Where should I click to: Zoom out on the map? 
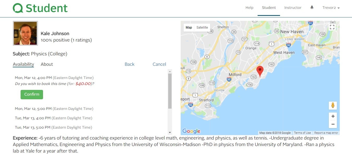click(333, 124)
